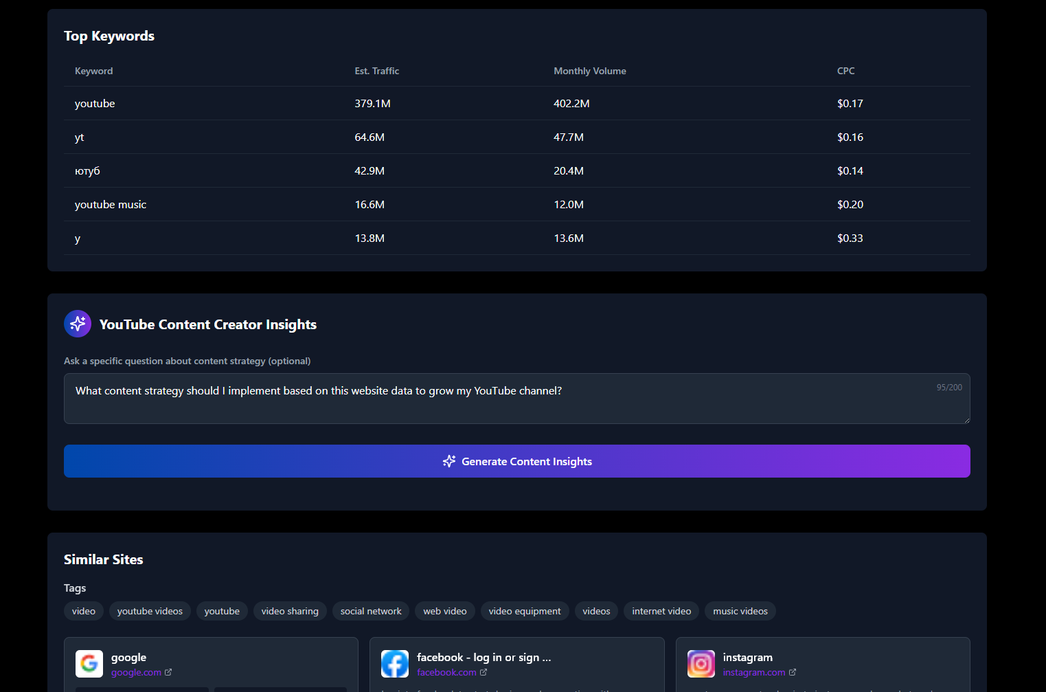Image resolution: width=1046 pixels, height=692 pixels.
Task: Click the $0.14 CPC value
Action: (850, 170)
